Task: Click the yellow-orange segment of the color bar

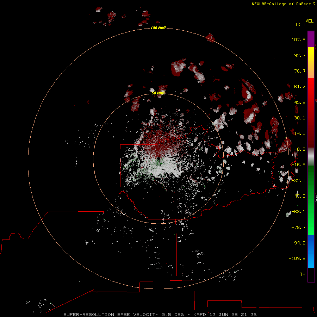Action: (311, 63)
